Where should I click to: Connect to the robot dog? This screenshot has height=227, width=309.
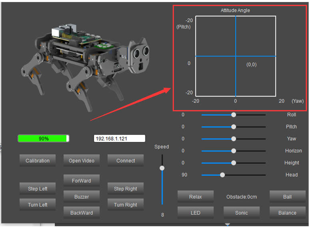pos(126,161)
